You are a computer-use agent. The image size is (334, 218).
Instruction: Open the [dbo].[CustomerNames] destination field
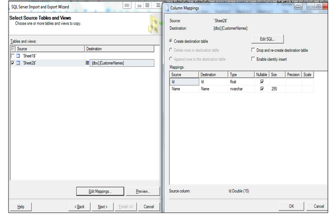coord(122,63)
